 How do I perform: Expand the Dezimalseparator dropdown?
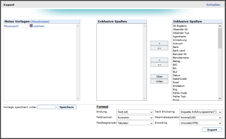201,117
